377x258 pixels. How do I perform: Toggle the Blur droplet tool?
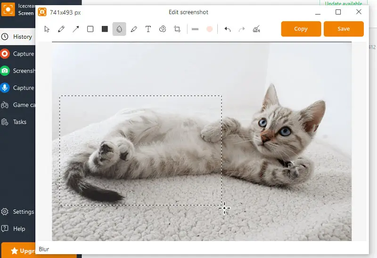coord(119,29)
